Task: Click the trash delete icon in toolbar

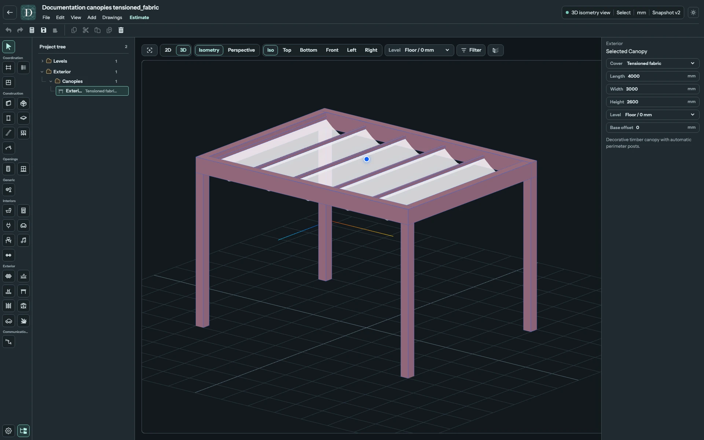Action: [121, 30]
